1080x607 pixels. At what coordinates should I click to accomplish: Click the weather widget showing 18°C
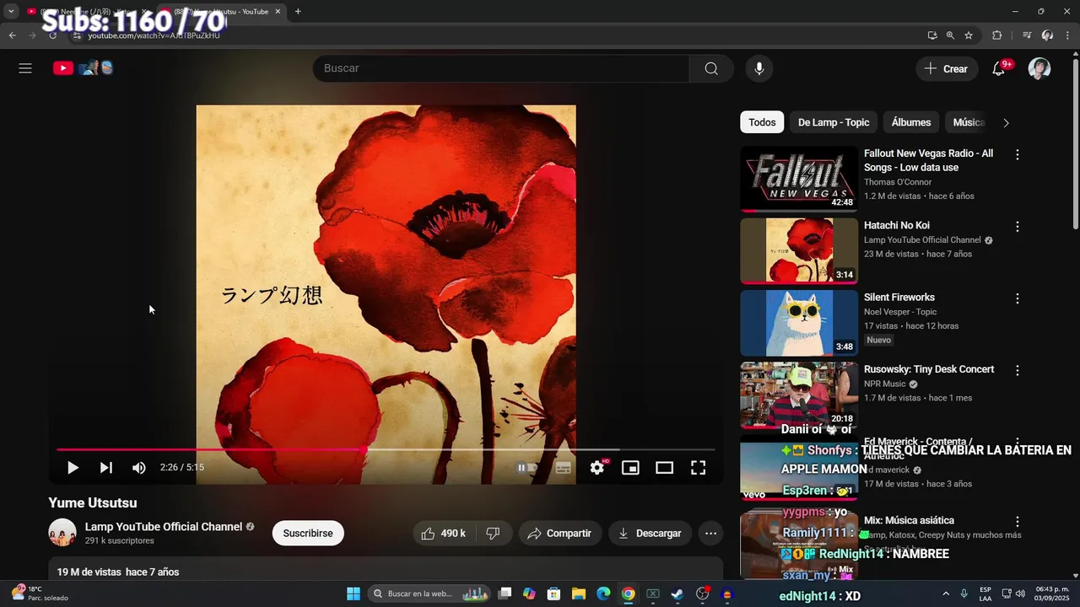(38, 594)
